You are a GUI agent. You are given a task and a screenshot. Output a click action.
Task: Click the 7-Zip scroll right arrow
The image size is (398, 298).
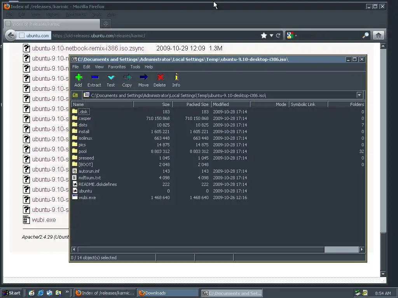(362, 249)
